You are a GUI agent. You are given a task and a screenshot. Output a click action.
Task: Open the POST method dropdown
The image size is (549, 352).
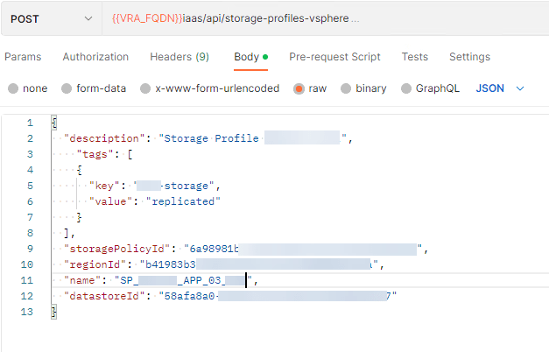click(51, 18)
